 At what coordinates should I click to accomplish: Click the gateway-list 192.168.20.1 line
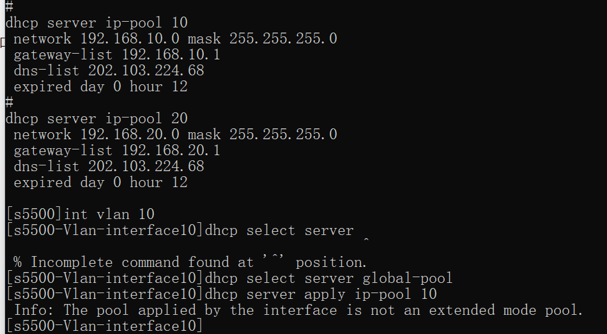pyautogui.click(x=116, y=151)
